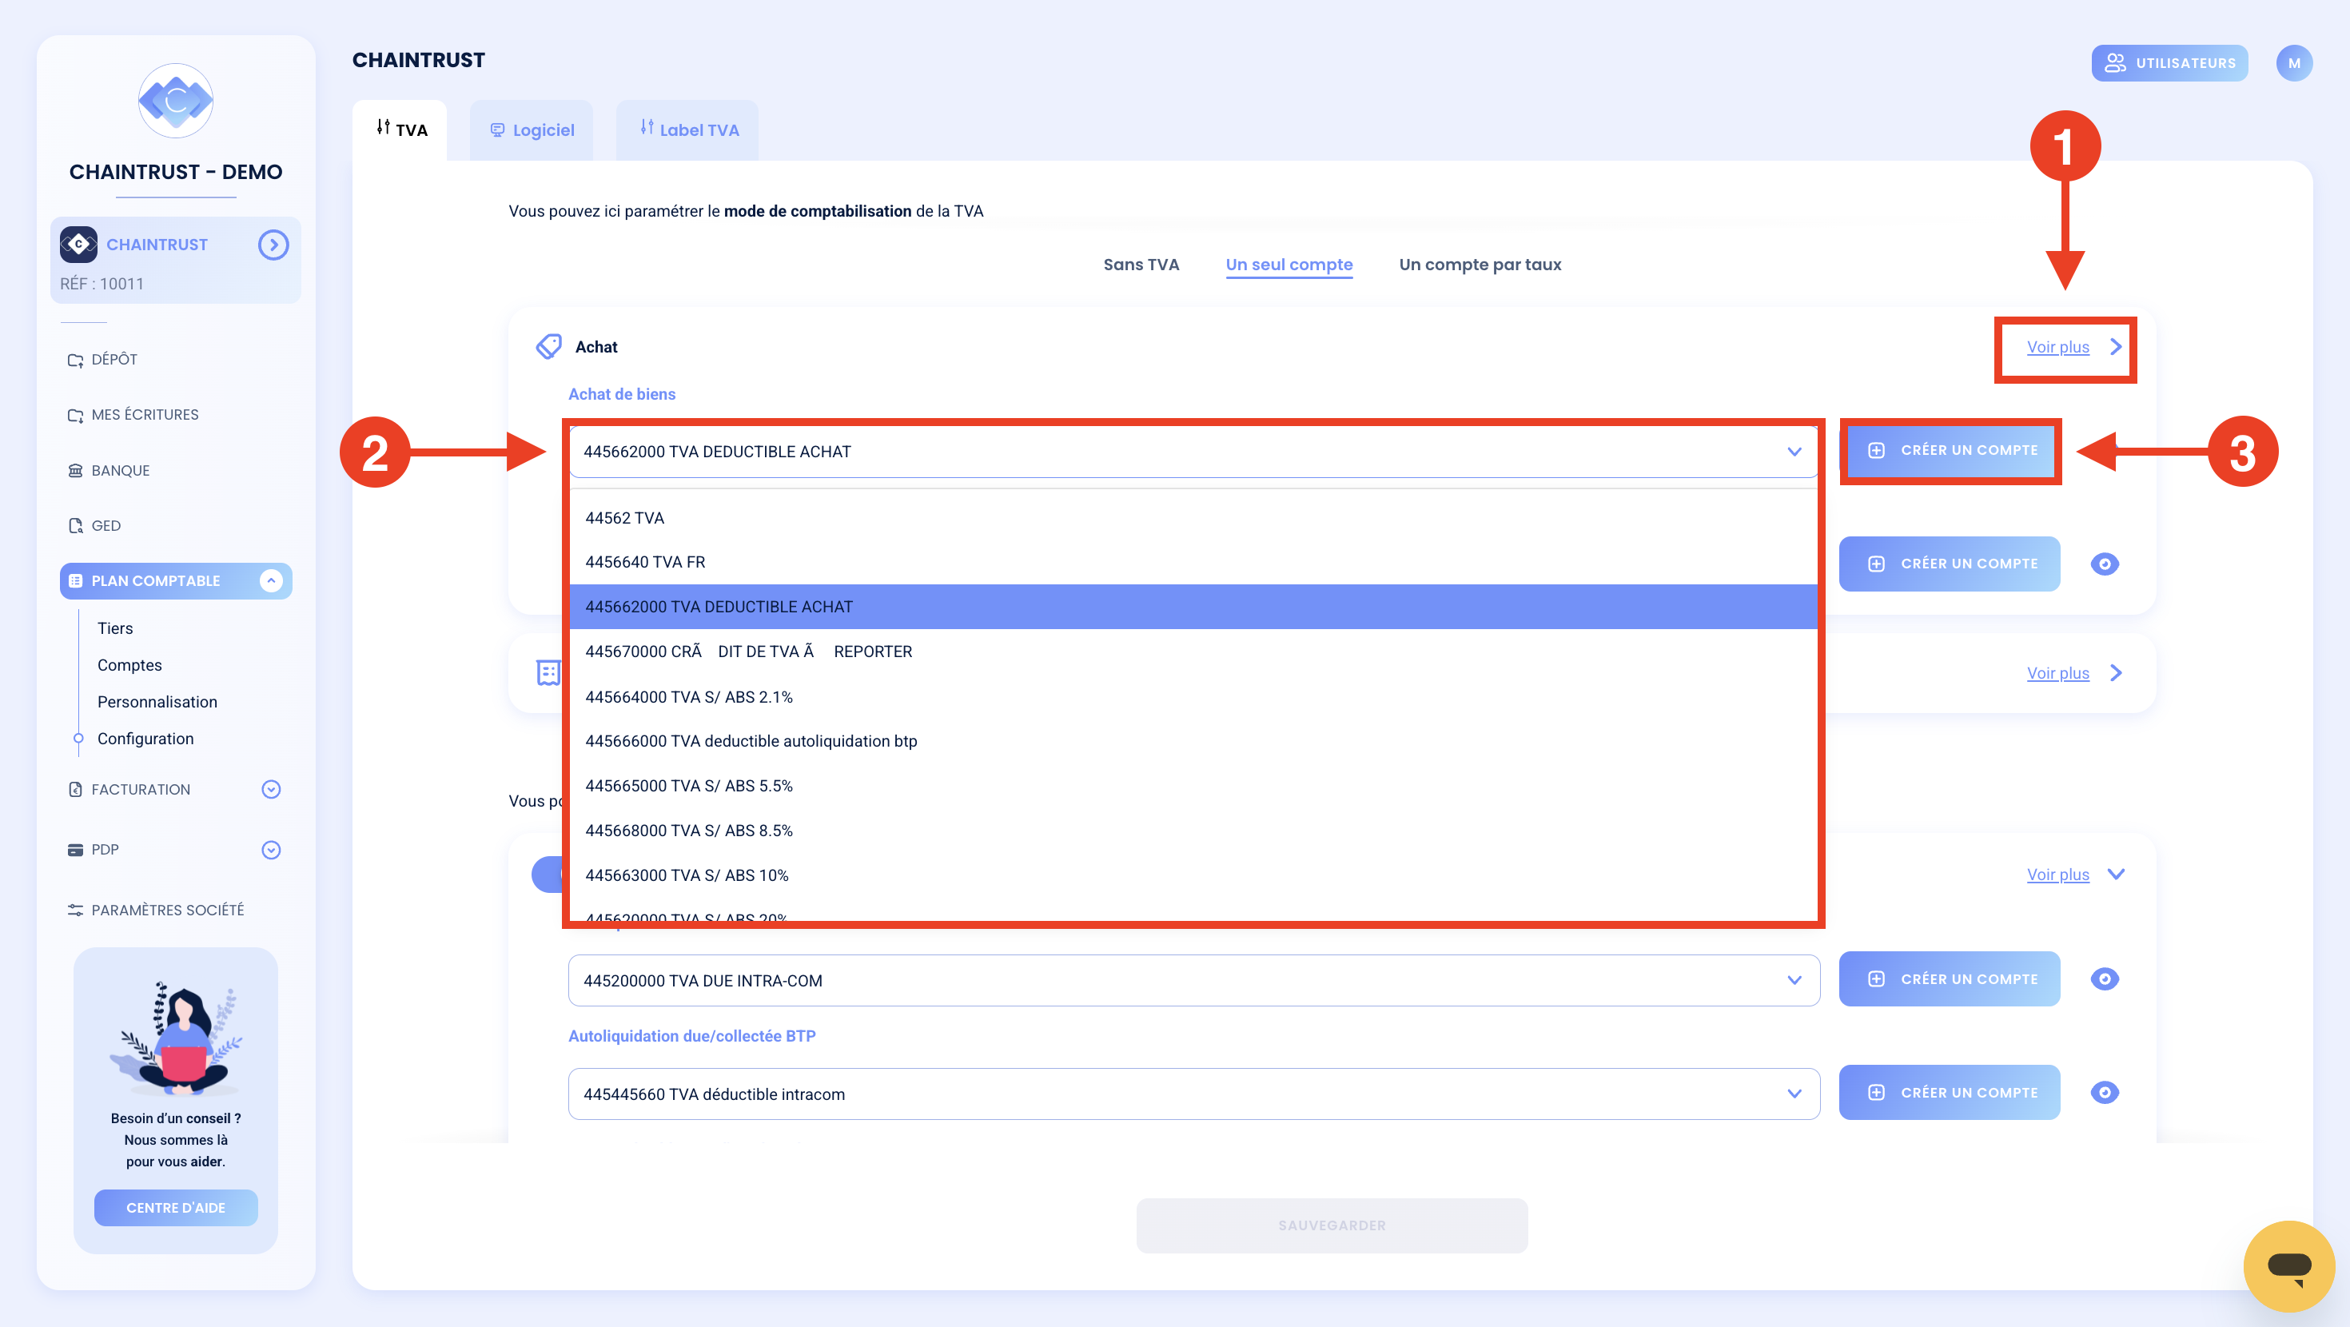Click the SAUVEGARDER button
2350x1327 pixels.
[1332, 1225]
